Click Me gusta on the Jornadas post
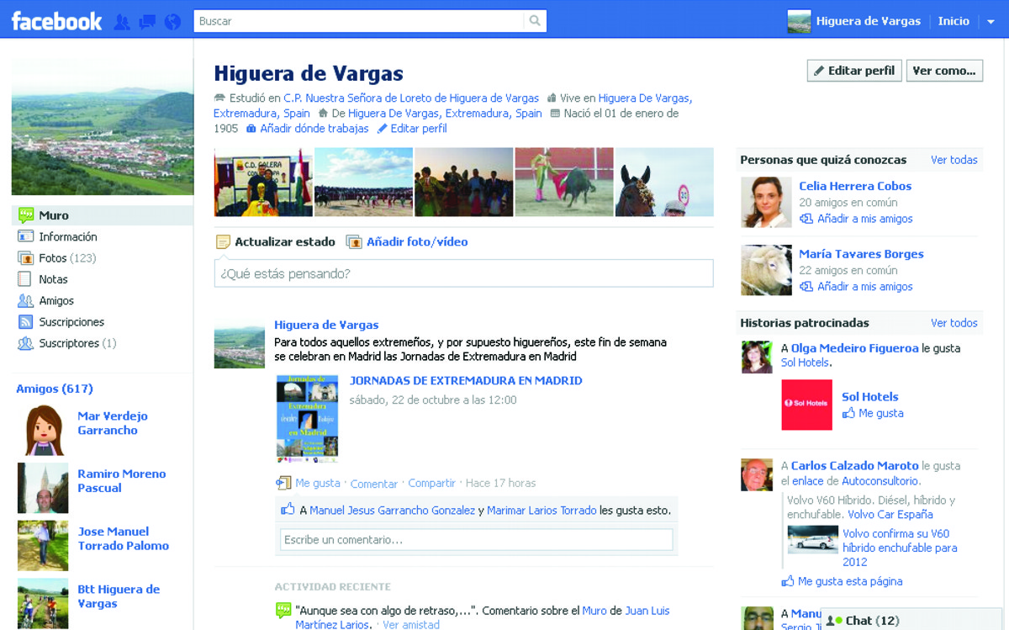Viewport: 1009px width, 630px height. [317, 484]
